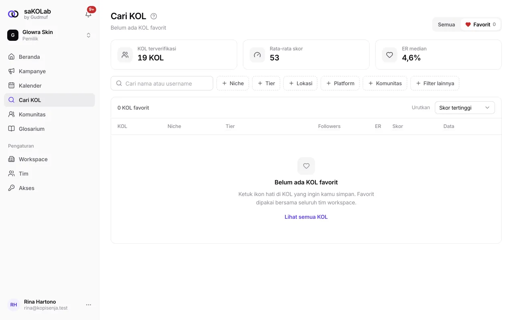This screenshot has height=320, width=513.
Task: Open Workspace settings in sidebar
Action: point(49,159)
